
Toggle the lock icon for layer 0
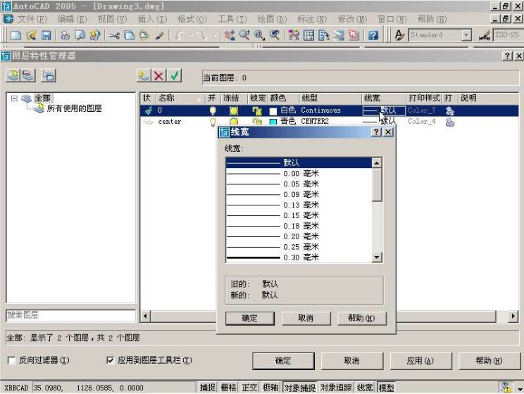pos(256,110)
